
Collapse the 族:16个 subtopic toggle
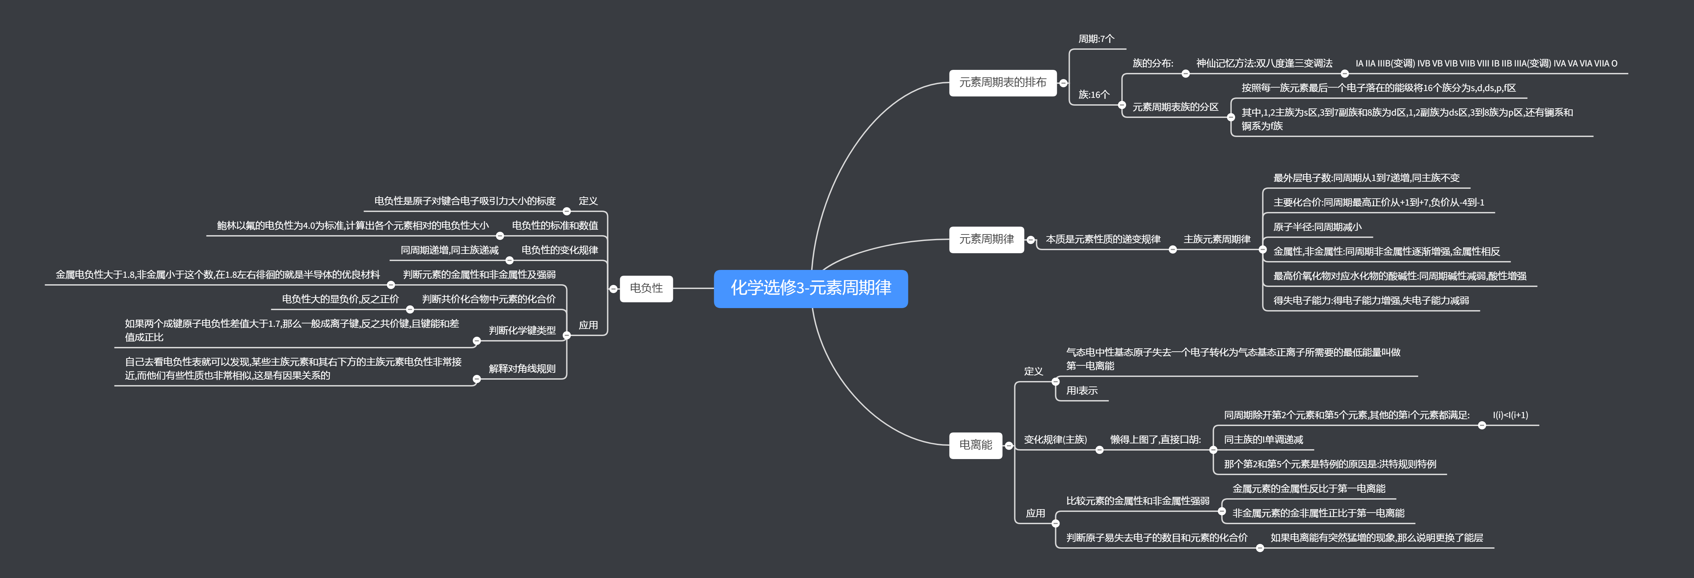pos(1122,105)
